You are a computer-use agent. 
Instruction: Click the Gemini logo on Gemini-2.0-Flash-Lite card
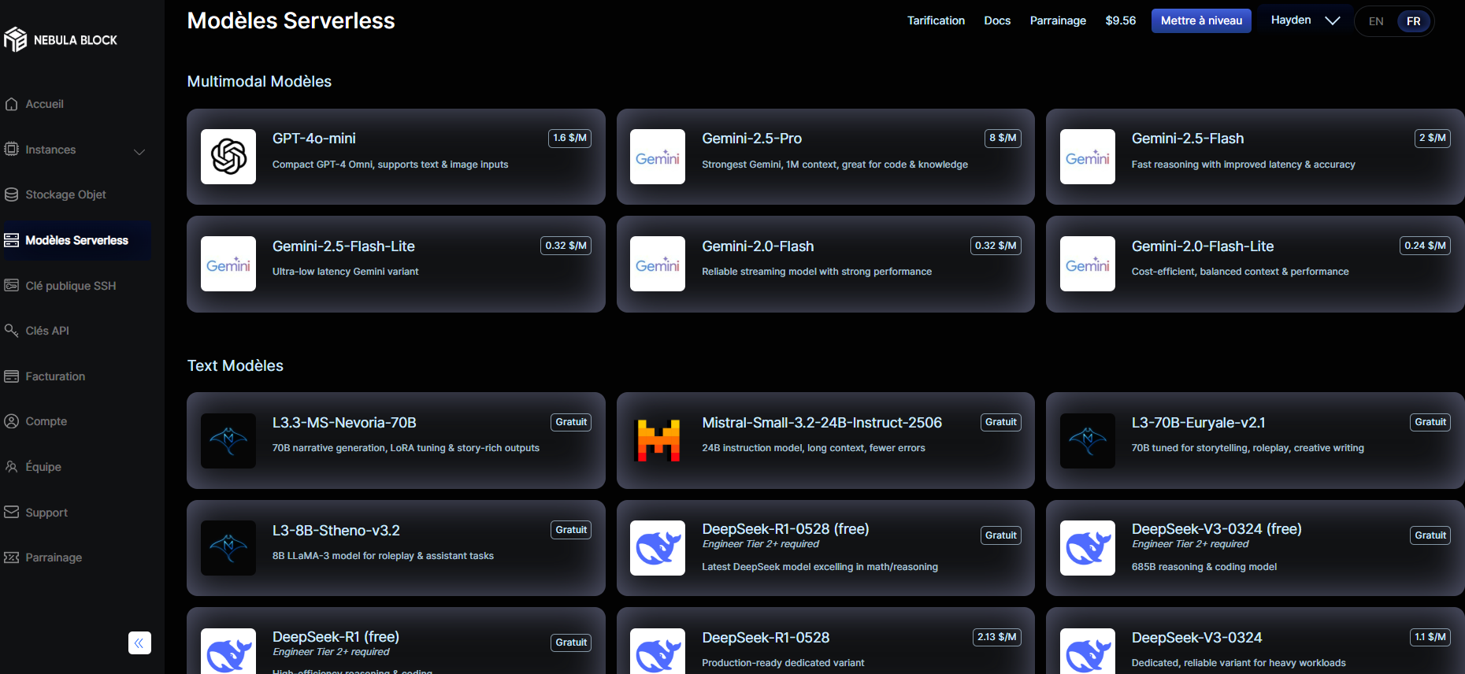(x=1088, y=264)
